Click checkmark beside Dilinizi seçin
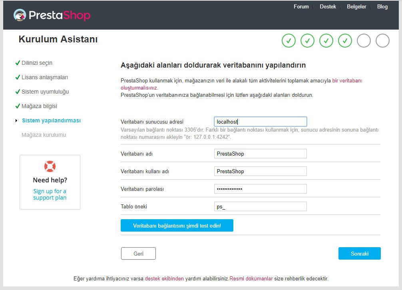 pyautogui.click(x=18, y=63)
